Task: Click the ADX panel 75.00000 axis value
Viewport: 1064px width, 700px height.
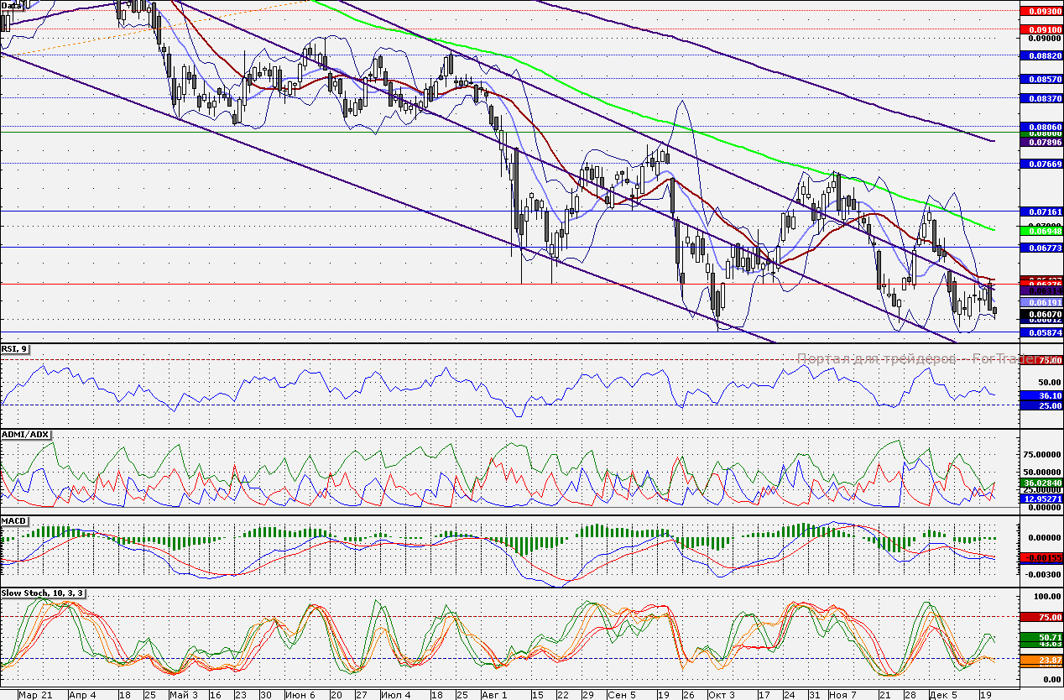Action: coord(1041,454)
